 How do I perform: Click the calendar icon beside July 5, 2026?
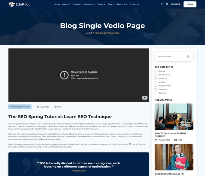(38, 107)
